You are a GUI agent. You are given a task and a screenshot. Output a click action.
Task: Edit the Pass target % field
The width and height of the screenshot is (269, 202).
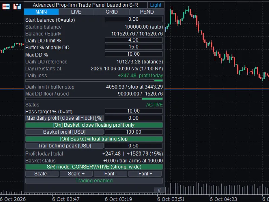(133, 111)
